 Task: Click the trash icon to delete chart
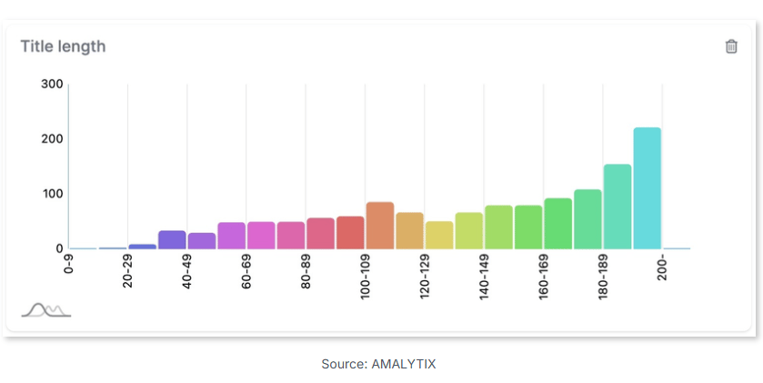tap(731, 46)
